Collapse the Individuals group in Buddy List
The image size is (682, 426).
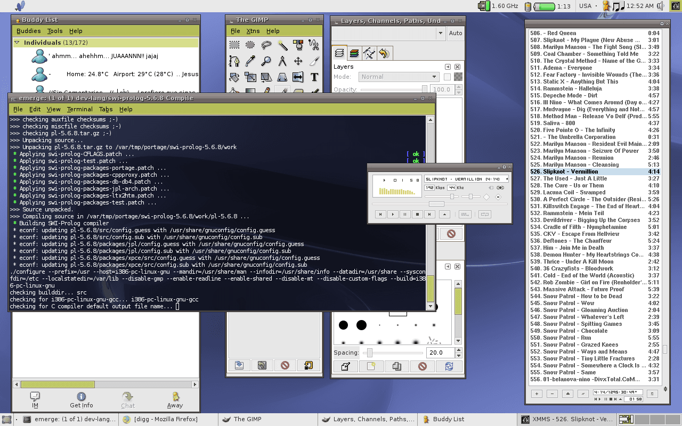click(x=18, y=43)
